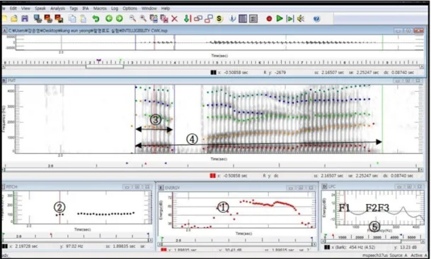Click left scroll arrow of ENERGY window

(x=159, y=244)
